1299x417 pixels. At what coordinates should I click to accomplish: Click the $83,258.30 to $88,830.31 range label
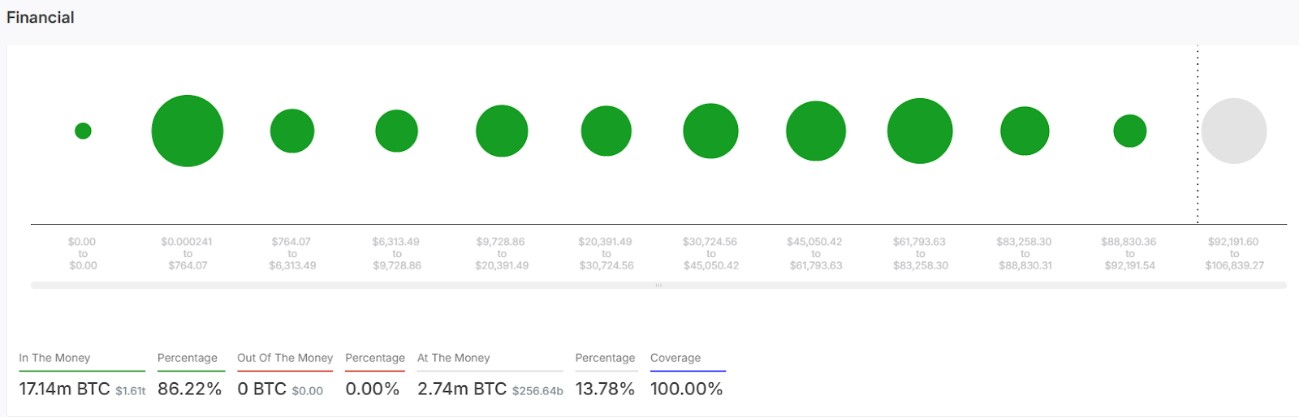pos(1025,253)
